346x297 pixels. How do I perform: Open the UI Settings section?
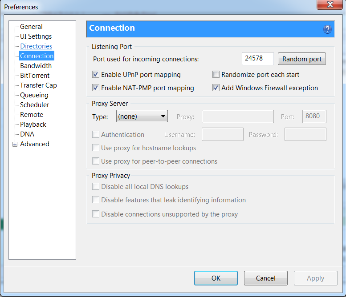[36, 36]
